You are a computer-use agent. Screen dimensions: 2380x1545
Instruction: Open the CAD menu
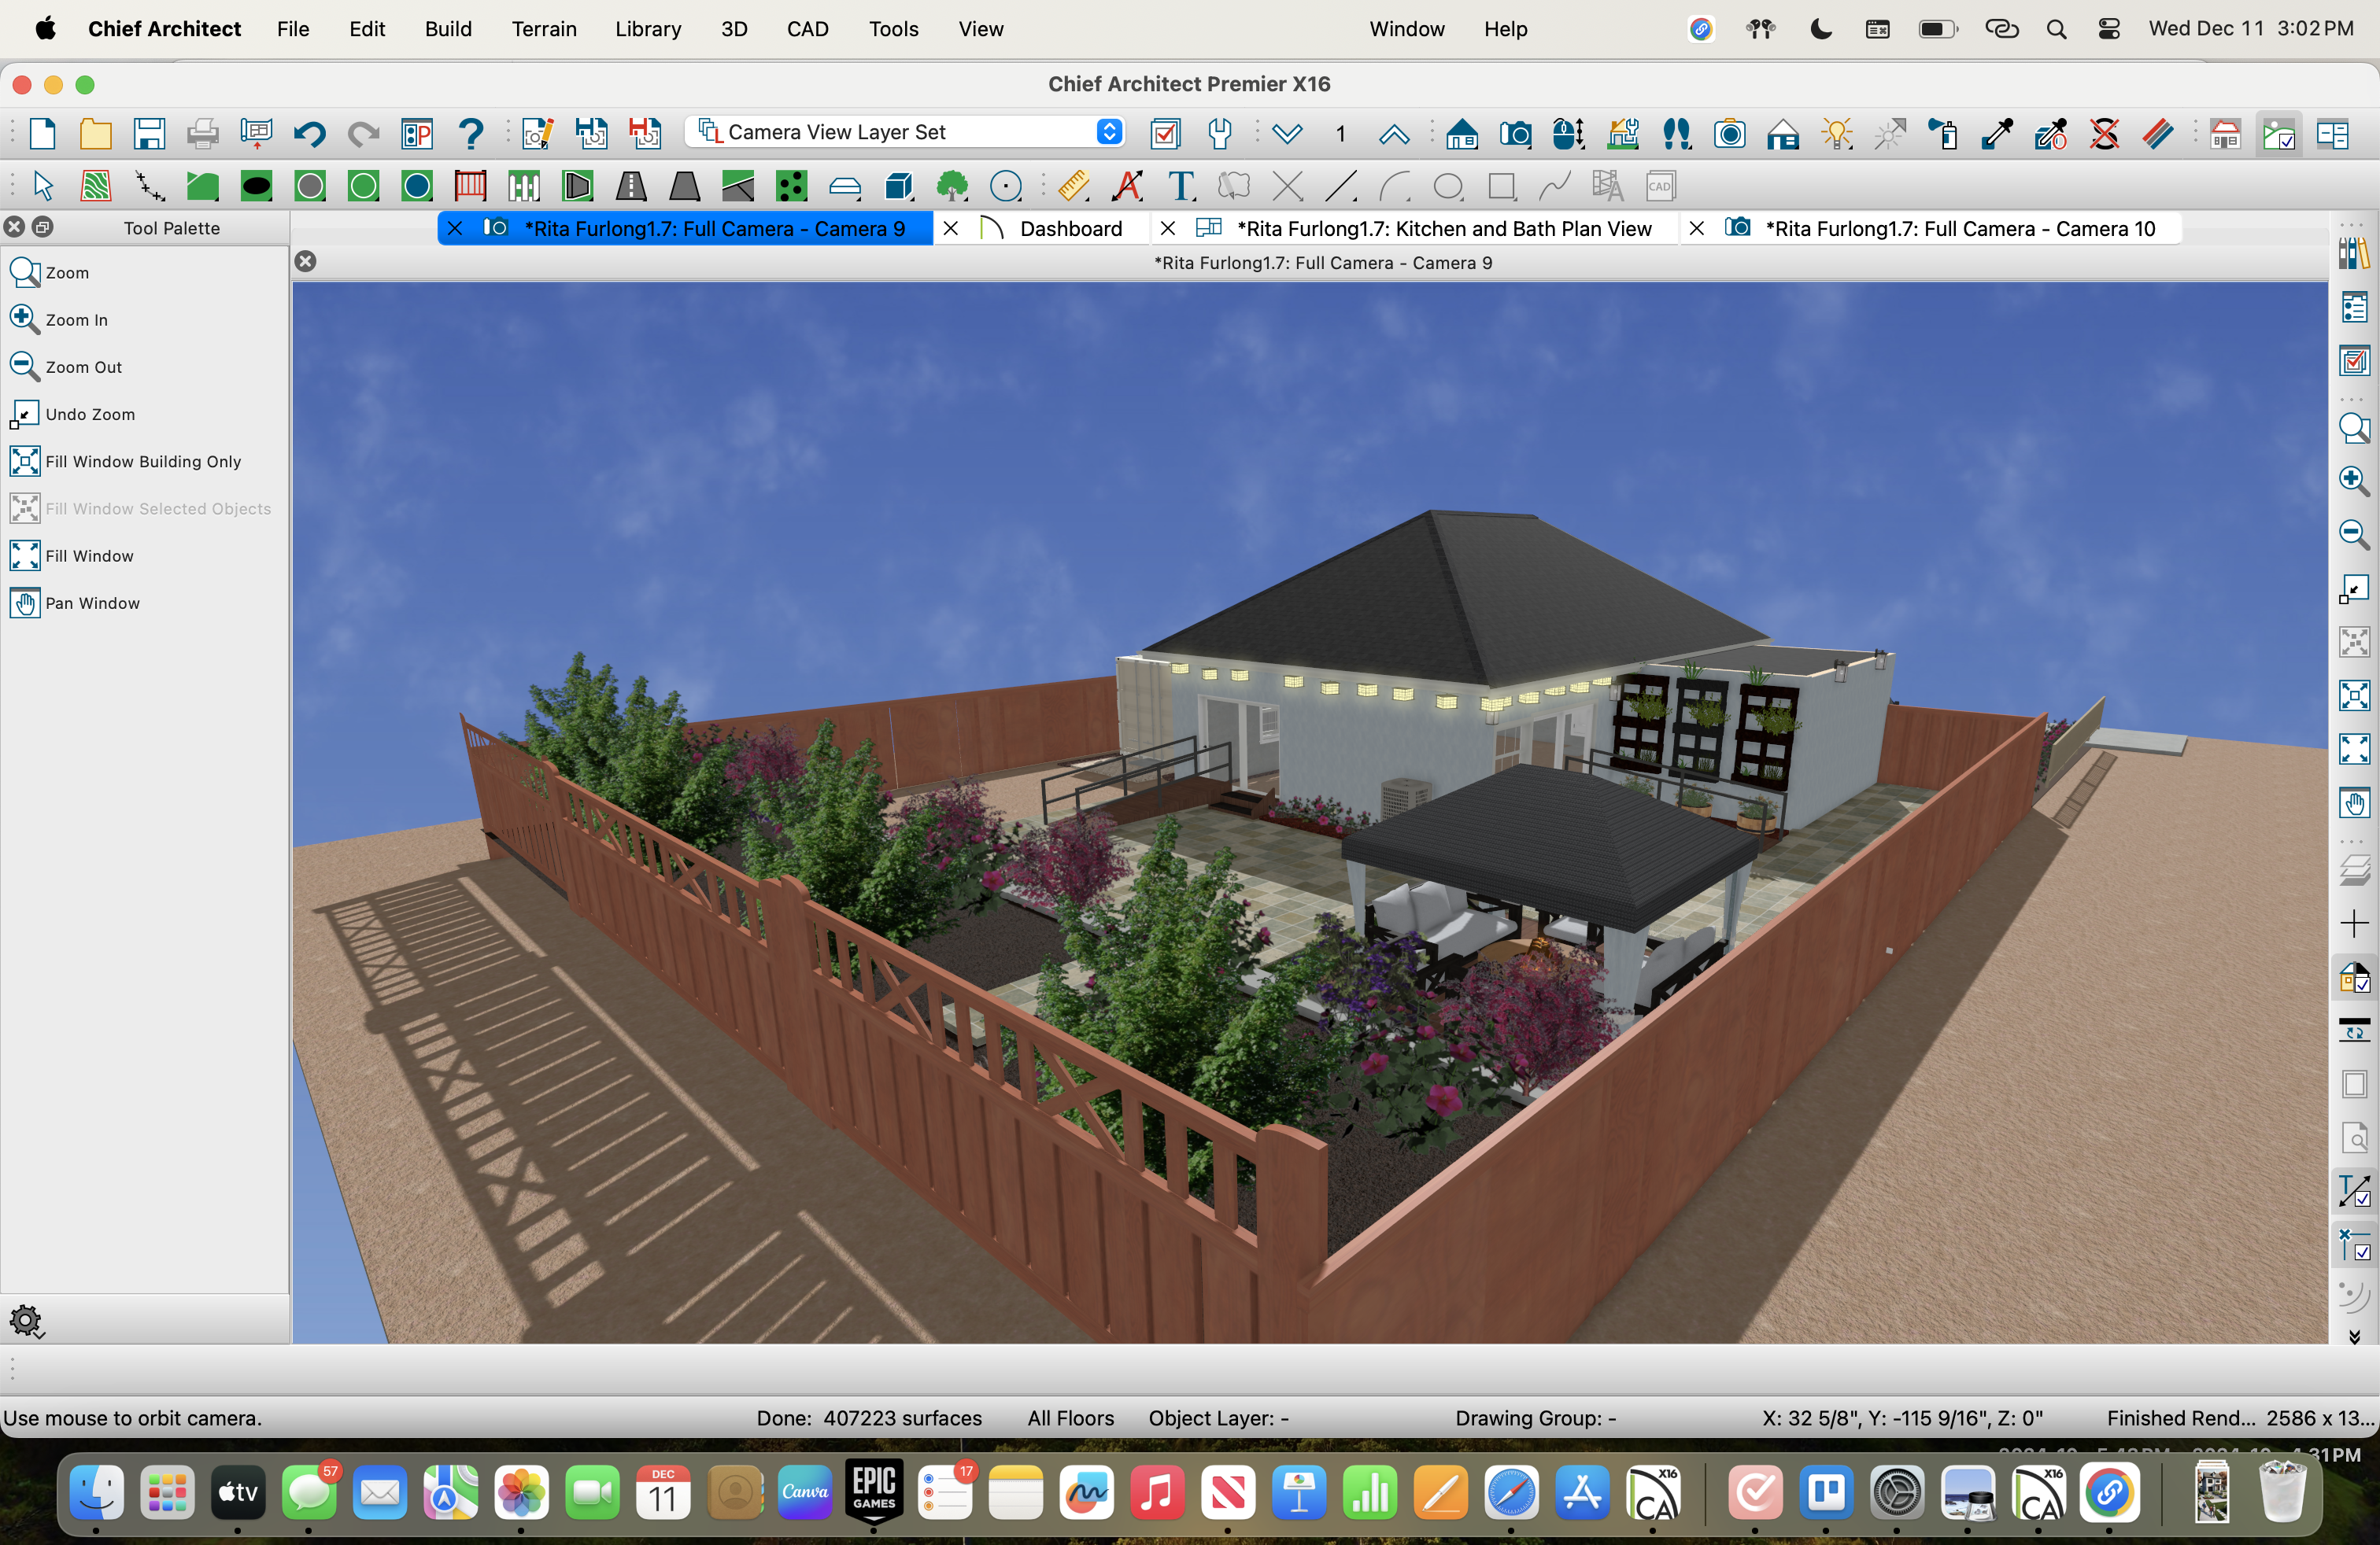(x=807, y=29)
